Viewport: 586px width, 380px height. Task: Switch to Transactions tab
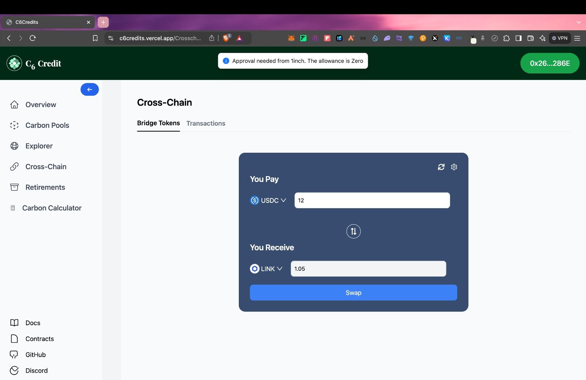[x=206, y=123]
